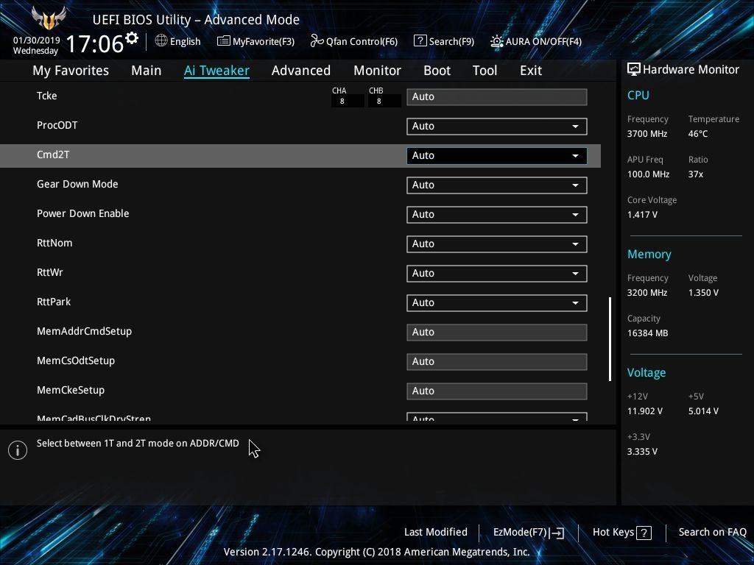The image size is (754, 565).
Task: Click the Last Modified button
Action: (x=436, y=533)
